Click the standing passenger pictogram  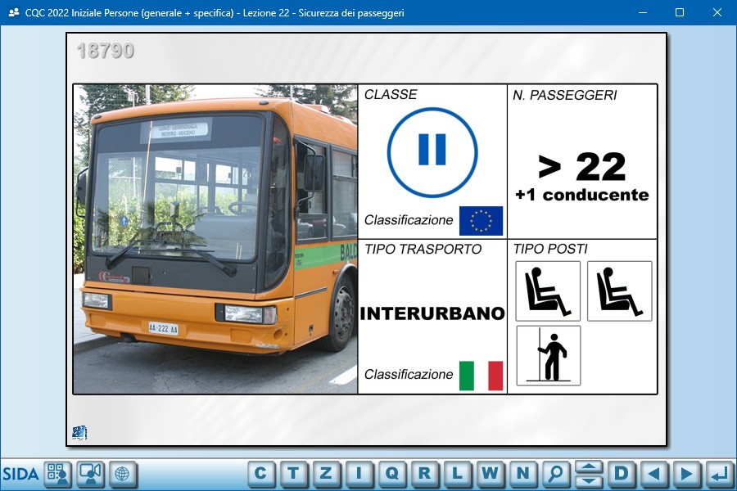(x=548, y=356)
